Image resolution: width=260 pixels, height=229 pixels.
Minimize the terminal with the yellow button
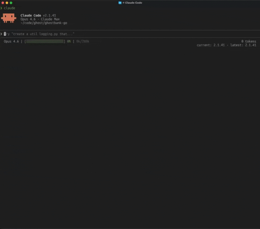(7, 3)
